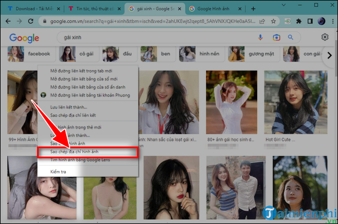The image size is (338, 224).
Task: Close the Download - Tải Miễn tab
Action: pos(58,9)
